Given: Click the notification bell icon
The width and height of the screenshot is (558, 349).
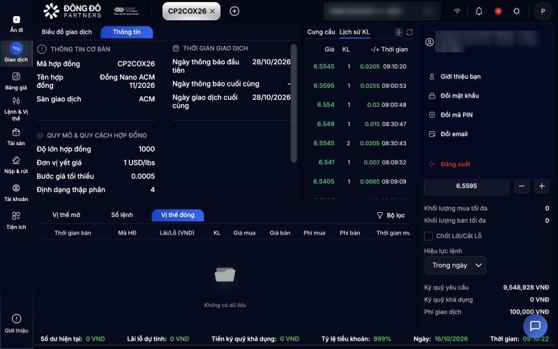Looking at the screenshot, I should (x=479, y=11).
